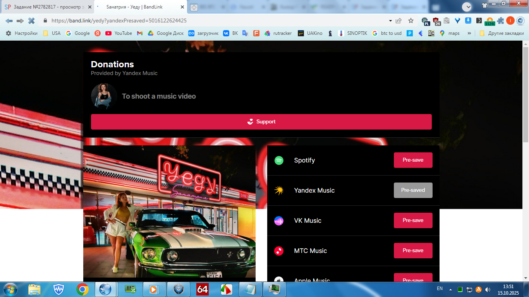Pre-save the release on Spotify
529x297 pixels.
coord(413,160)
